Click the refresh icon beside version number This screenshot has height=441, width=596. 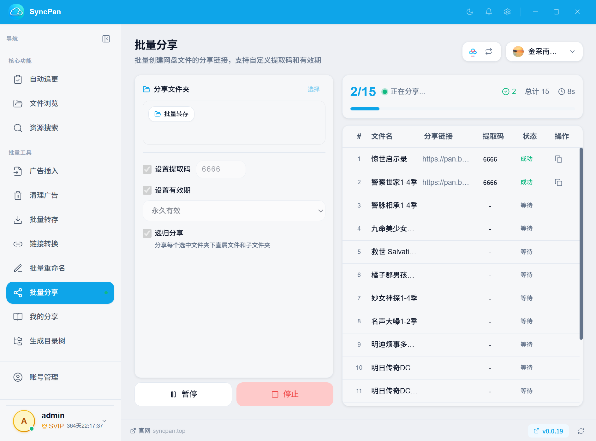pos(581,431)
